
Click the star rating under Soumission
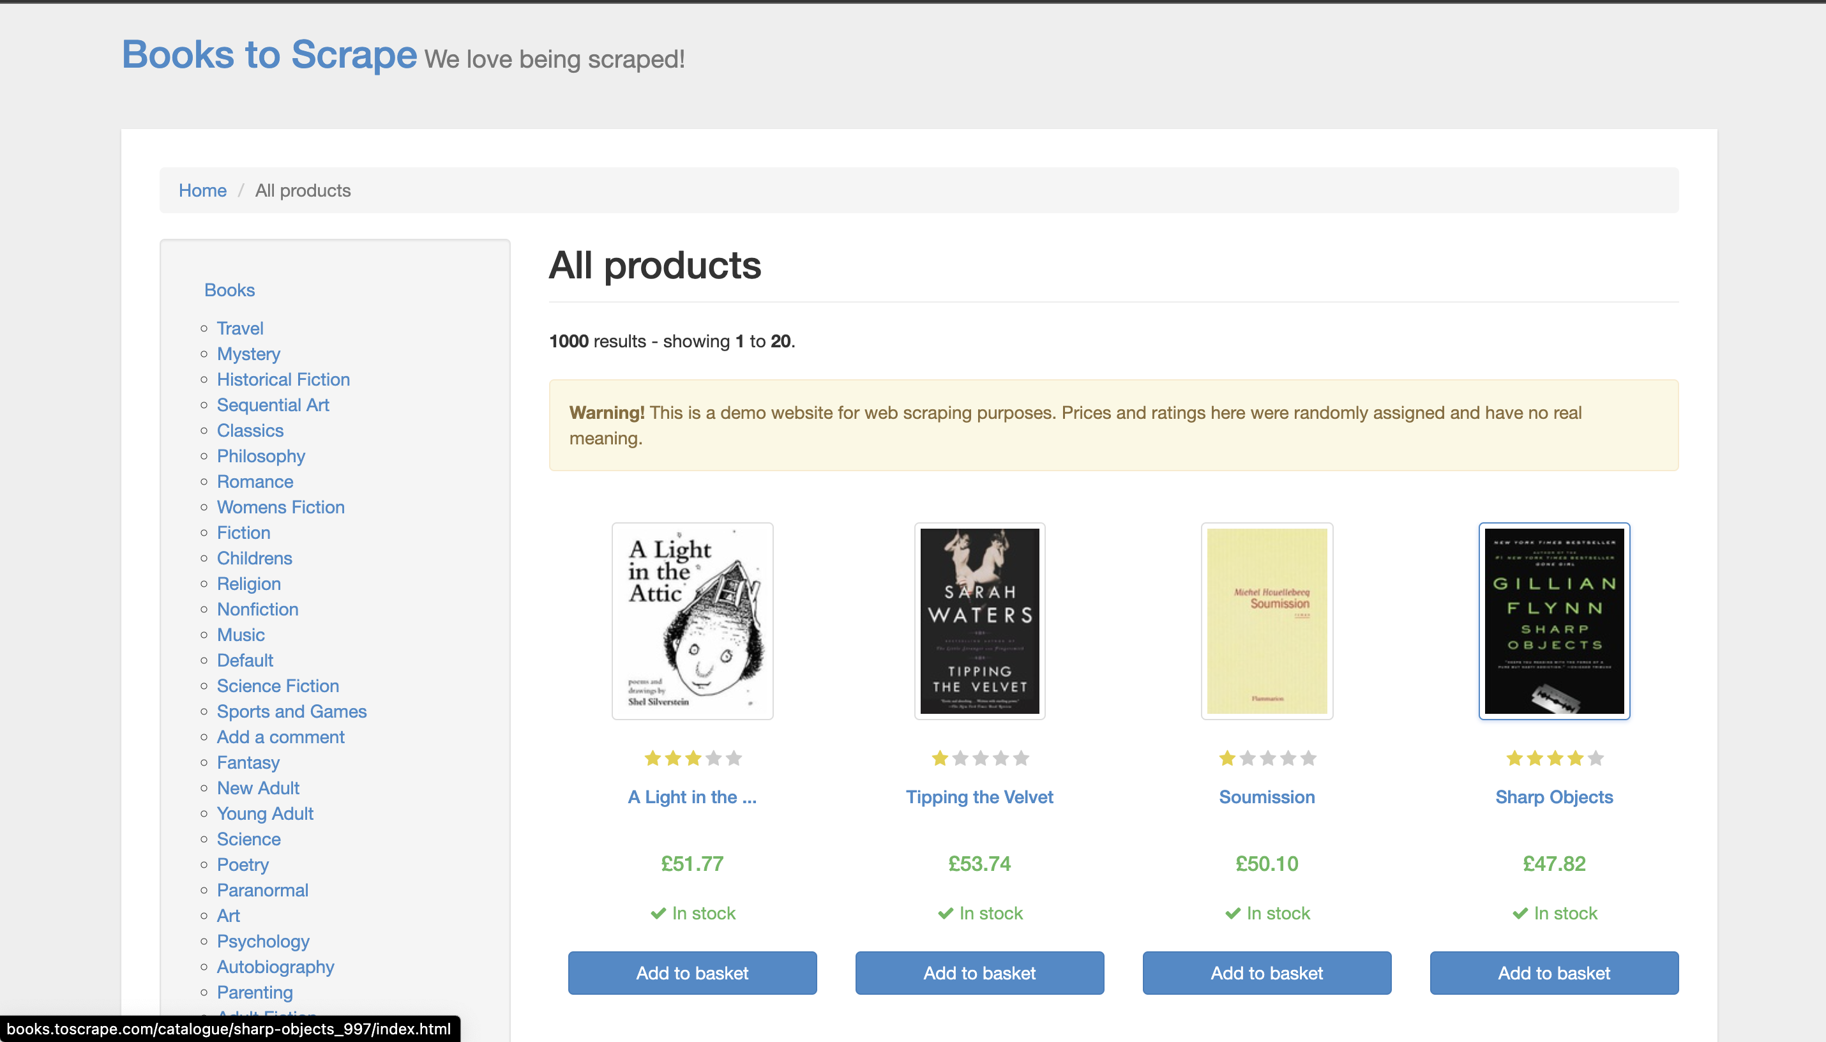[1265, 758]
